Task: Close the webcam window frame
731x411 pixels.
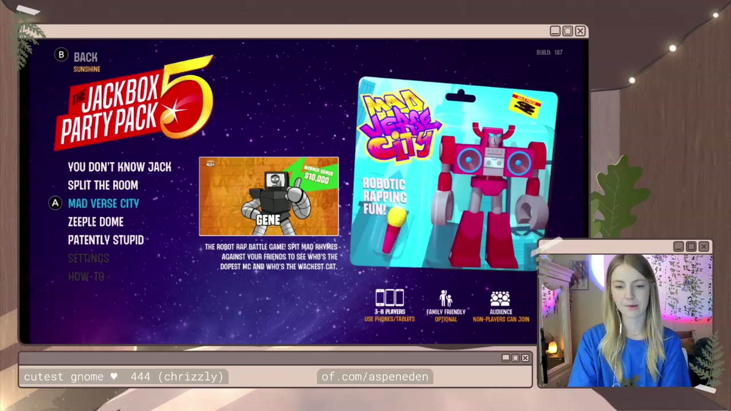Action: 704,247
